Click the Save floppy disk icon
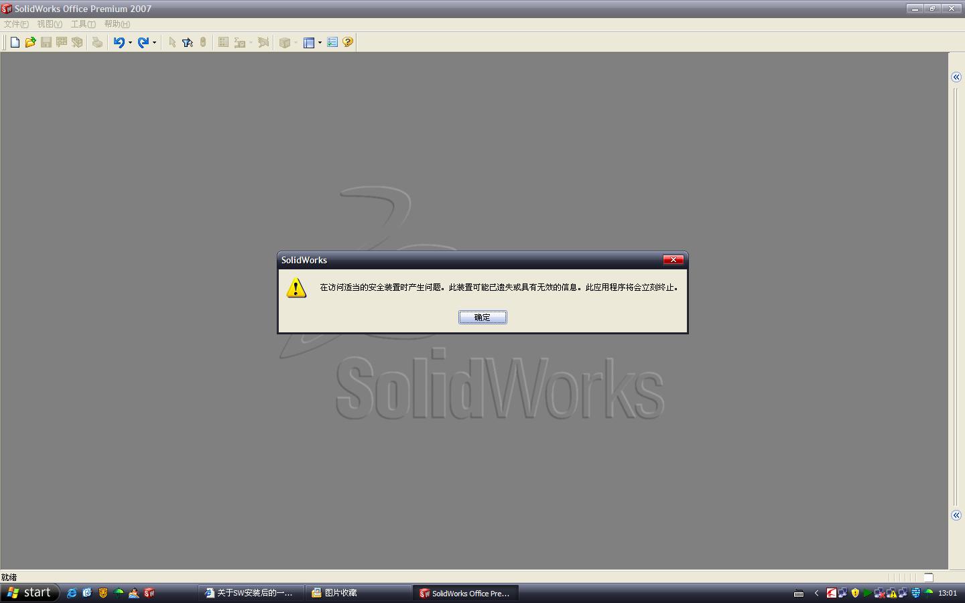965x603 pixels. (46, 42)
